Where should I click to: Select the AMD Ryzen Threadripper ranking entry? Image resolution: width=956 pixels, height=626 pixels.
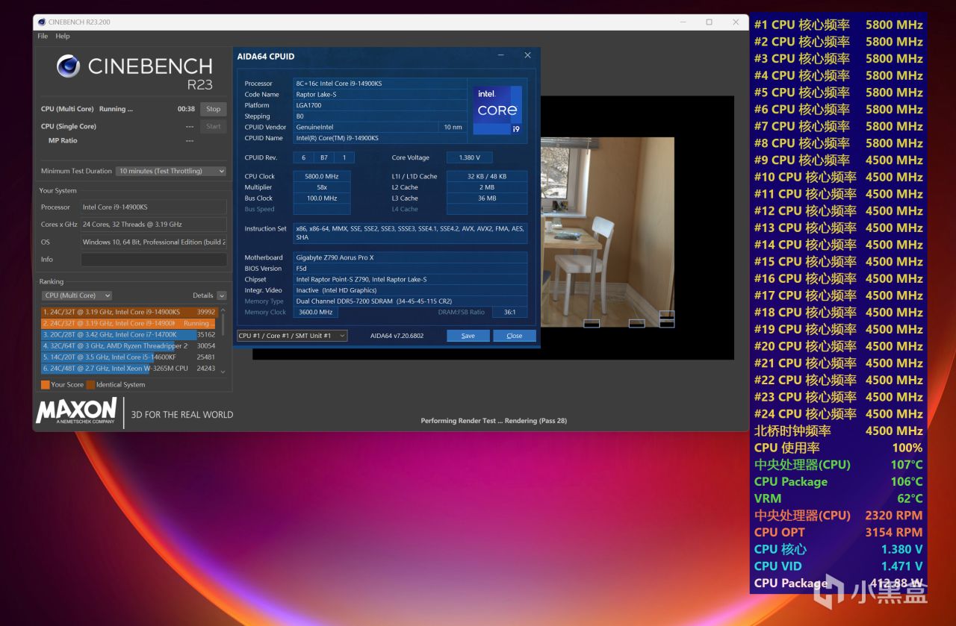coord(128,345)
